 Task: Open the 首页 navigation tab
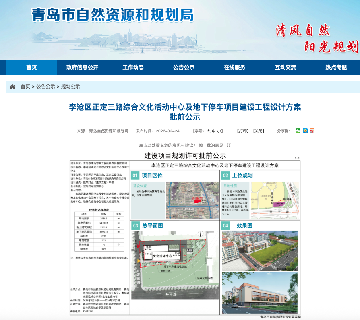coord(31,67)
